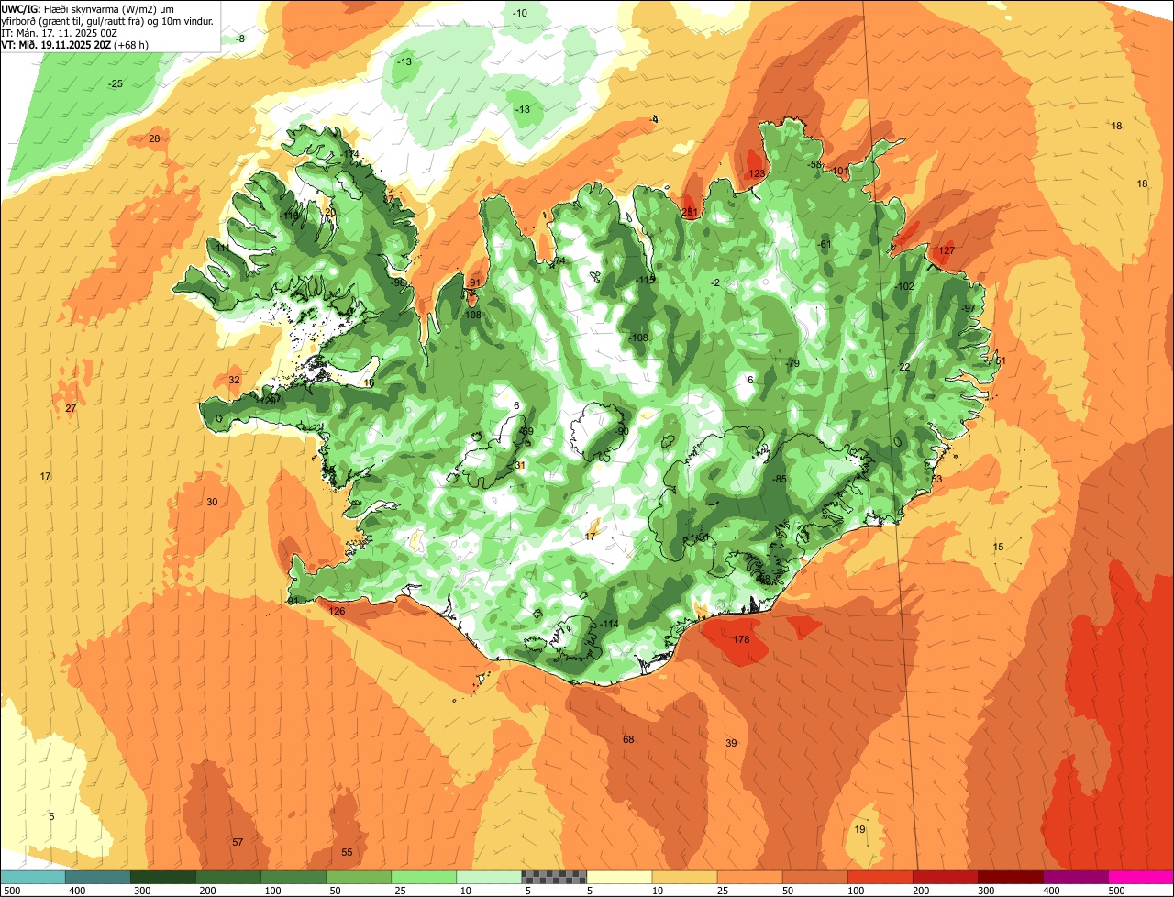Viewport: 1174px width, 897px height.
Task: Click the map value 101 near the northeast tip
Action: pos(841,171)
